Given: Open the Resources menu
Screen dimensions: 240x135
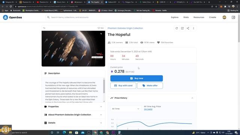Looking at the screenshot, I should point(199,17).
